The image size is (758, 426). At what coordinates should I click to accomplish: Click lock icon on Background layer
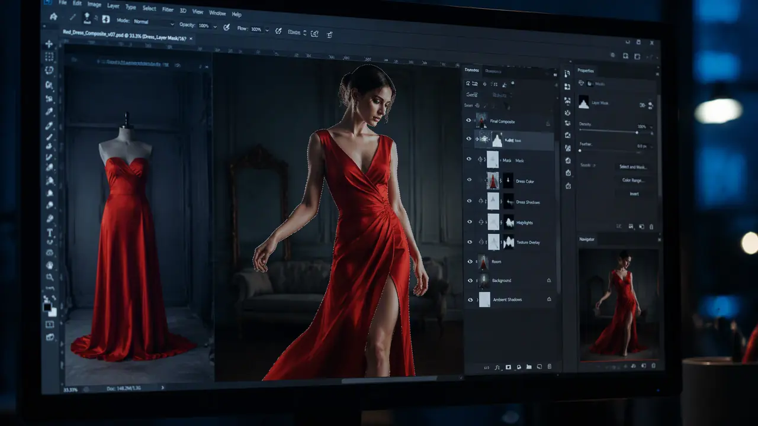[x=548, y=280]
